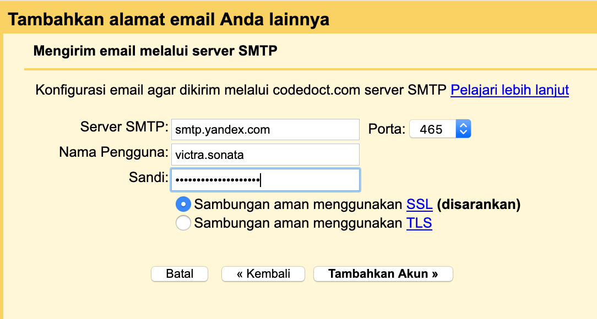This screenshot has height=319, width=597.
Task: Go back with the « Kembali button
Action: click(x=263, y=274)
